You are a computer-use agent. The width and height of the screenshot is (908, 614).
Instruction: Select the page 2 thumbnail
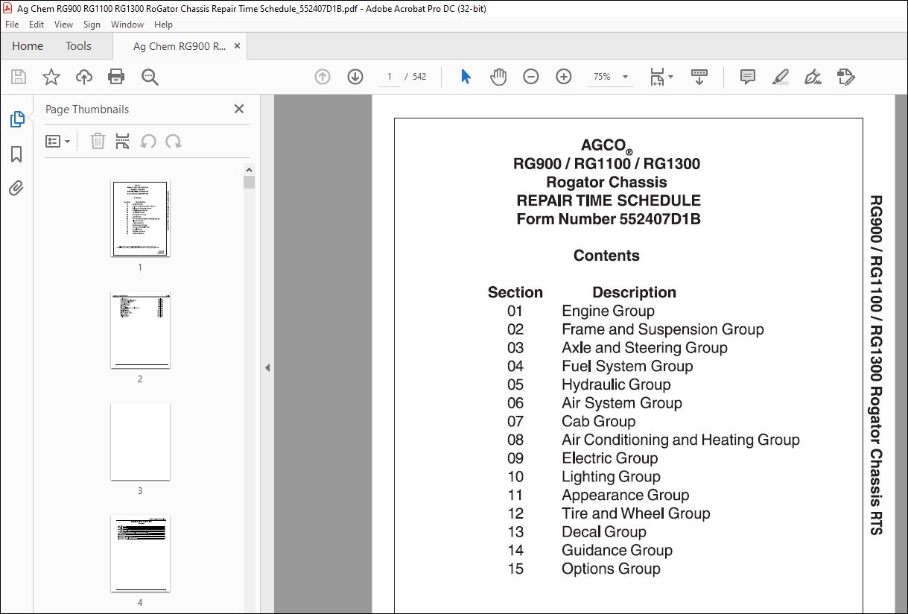pyautogui.click(x=140, y=330)
